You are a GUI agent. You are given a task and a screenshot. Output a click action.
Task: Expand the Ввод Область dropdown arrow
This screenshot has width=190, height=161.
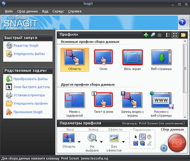(x=79, y=142)
